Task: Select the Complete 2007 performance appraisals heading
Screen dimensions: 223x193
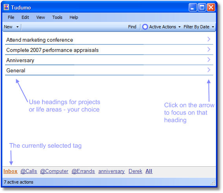Action: coord(52,50)
